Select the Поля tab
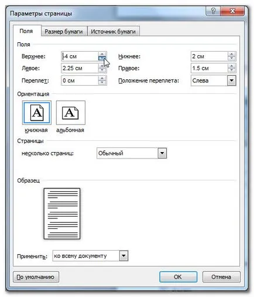The height and width of the screenshot is (297, 254). 26,31
